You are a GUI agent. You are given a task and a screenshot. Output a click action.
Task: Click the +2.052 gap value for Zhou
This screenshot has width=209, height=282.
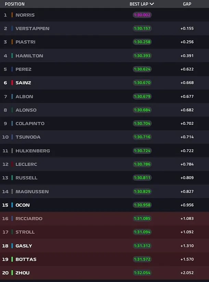pos(187,273)
